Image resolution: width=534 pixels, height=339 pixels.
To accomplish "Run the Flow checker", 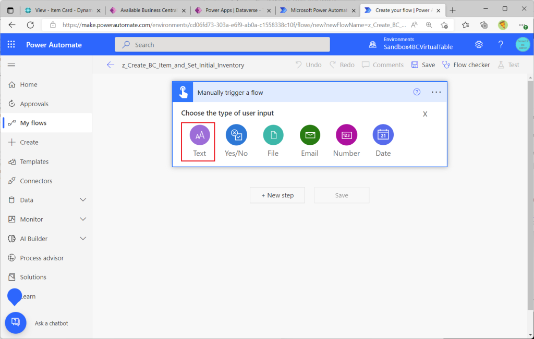I will (466, 65).
